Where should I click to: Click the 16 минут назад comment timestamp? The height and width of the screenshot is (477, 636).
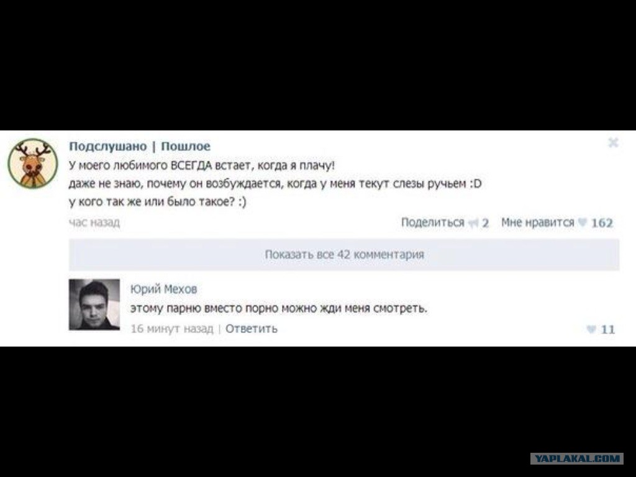click(x=171, y=329)
